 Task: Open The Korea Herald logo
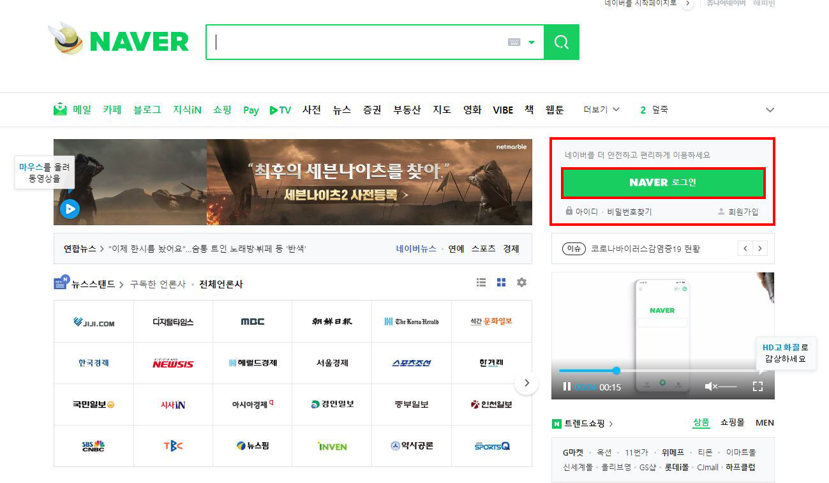411,322
